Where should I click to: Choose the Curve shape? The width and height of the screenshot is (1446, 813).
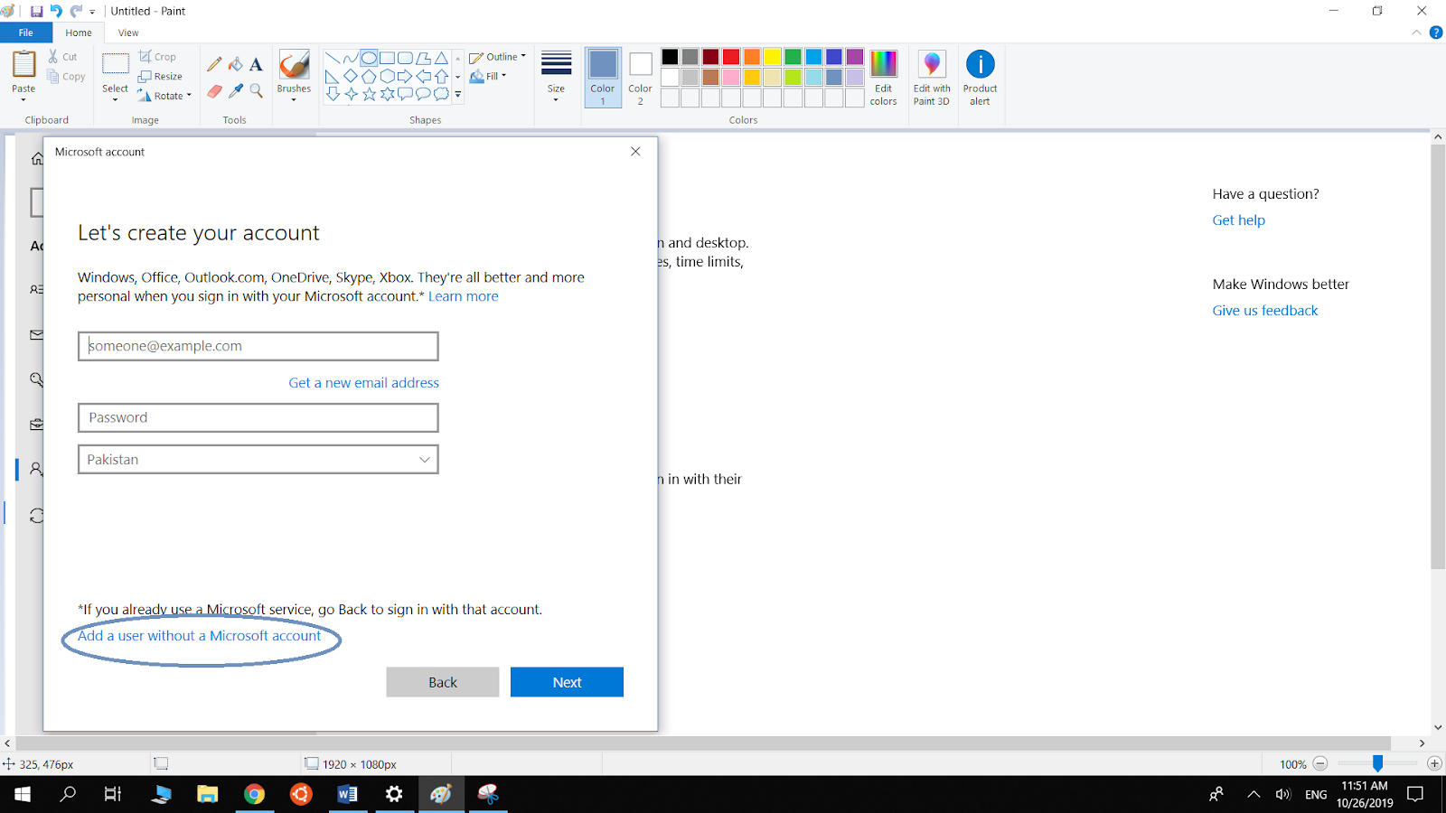tap(351, 59)
